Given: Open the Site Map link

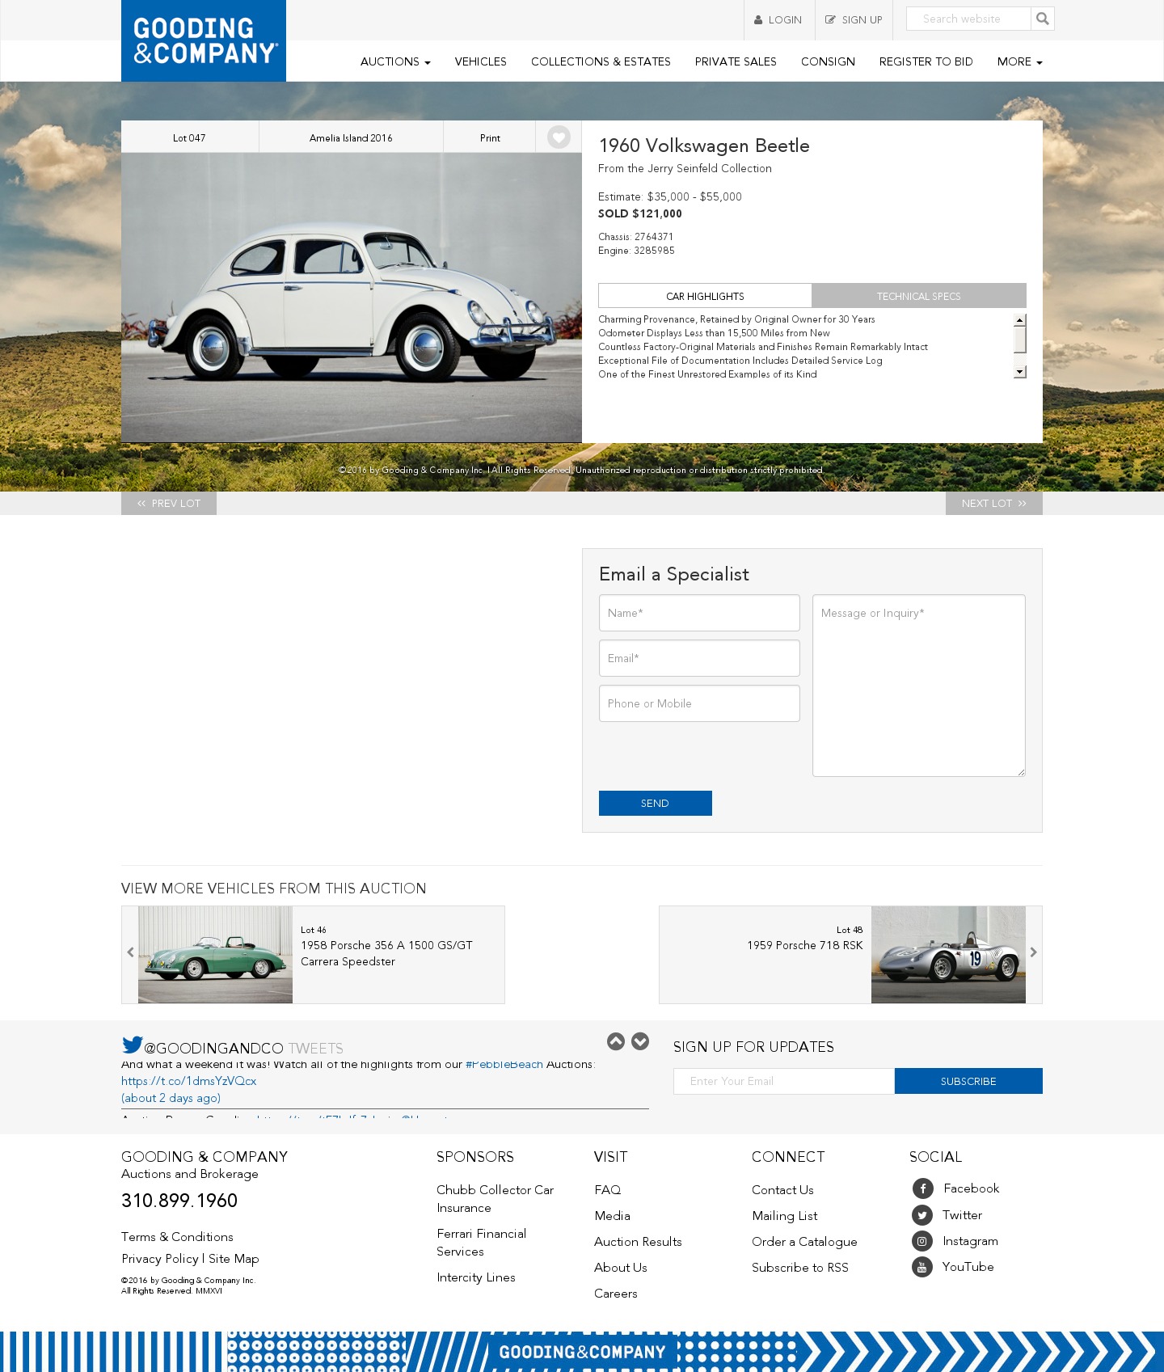Looking at the screenshot, I should tap(234, 1259).
